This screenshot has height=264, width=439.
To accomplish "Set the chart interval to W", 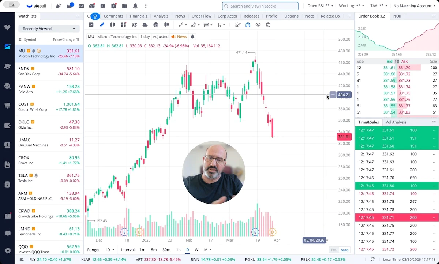I will click(x=196, y=250).
